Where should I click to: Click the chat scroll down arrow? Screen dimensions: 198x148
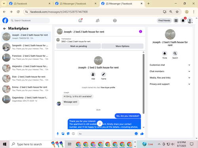click(143, 127)
